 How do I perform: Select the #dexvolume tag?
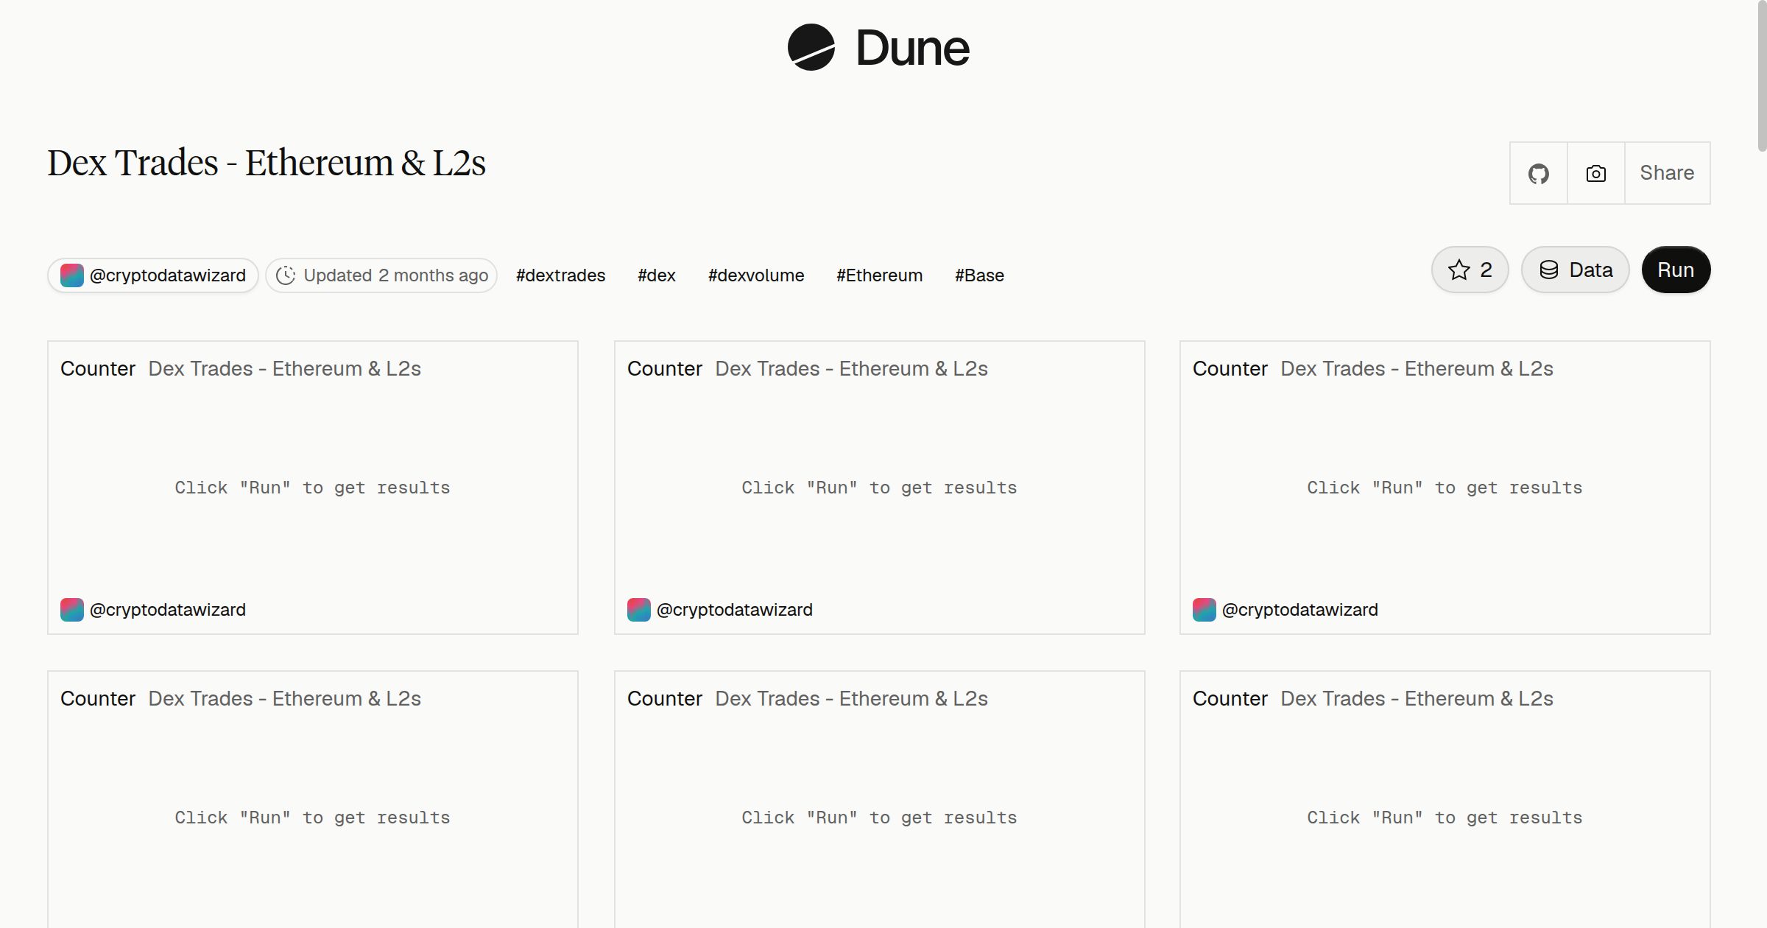tap(756, 275)
